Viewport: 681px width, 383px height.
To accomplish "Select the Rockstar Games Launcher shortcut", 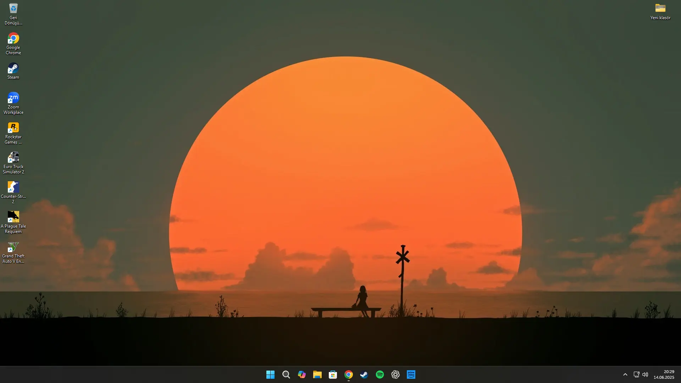I will pos(13,133).
